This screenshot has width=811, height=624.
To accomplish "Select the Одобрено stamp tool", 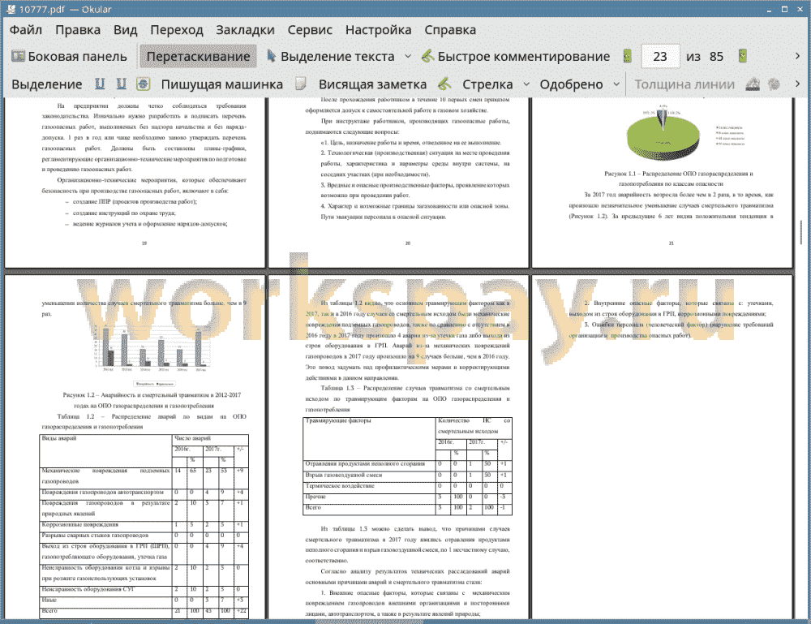I will pyautogui.click(x=571, y=84).
